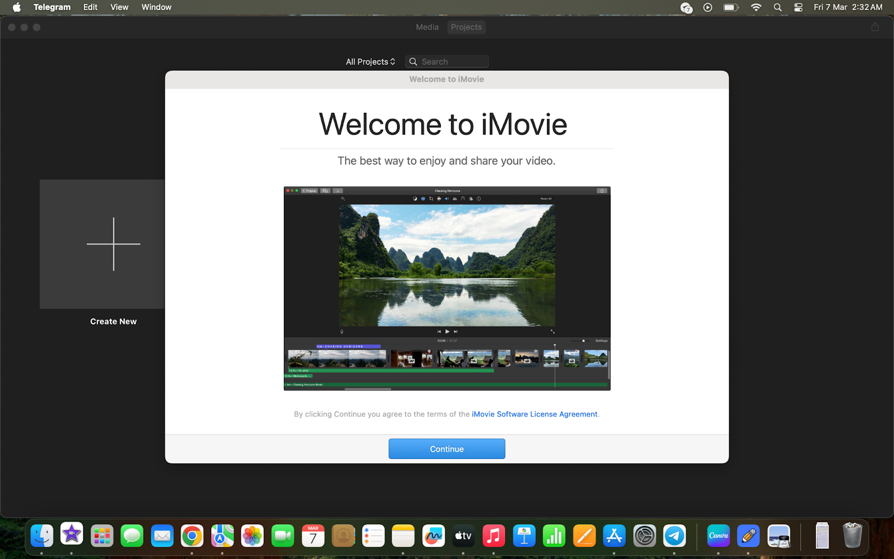Click the Wi-Fi status icon

(756, 7)
